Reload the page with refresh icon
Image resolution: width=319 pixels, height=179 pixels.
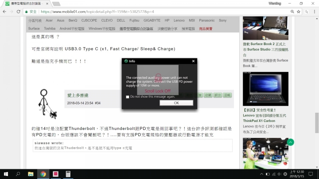(x=18, y=11)
